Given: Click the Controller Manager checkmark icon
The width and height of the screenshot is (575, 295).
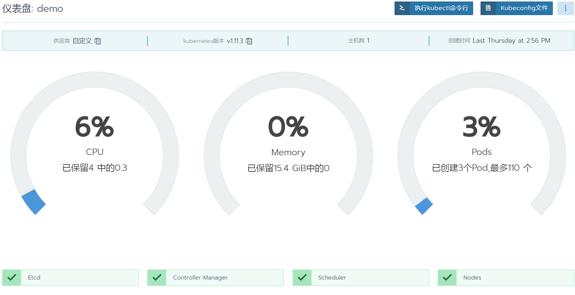Looking at the screenshot, I should coord(156,277).
